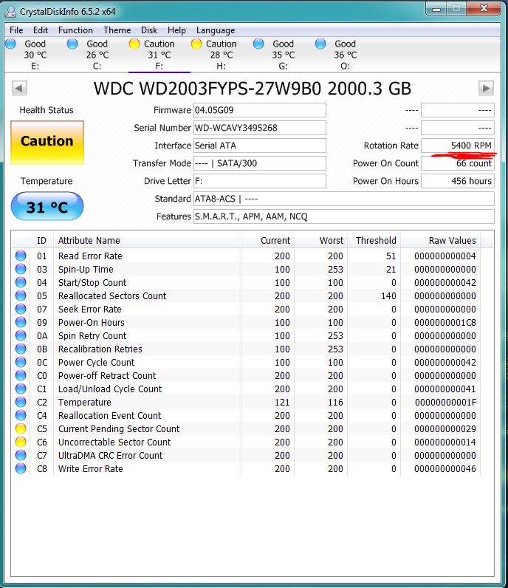
Task: Select the H: drive caution icon
Action: (196, 44)
